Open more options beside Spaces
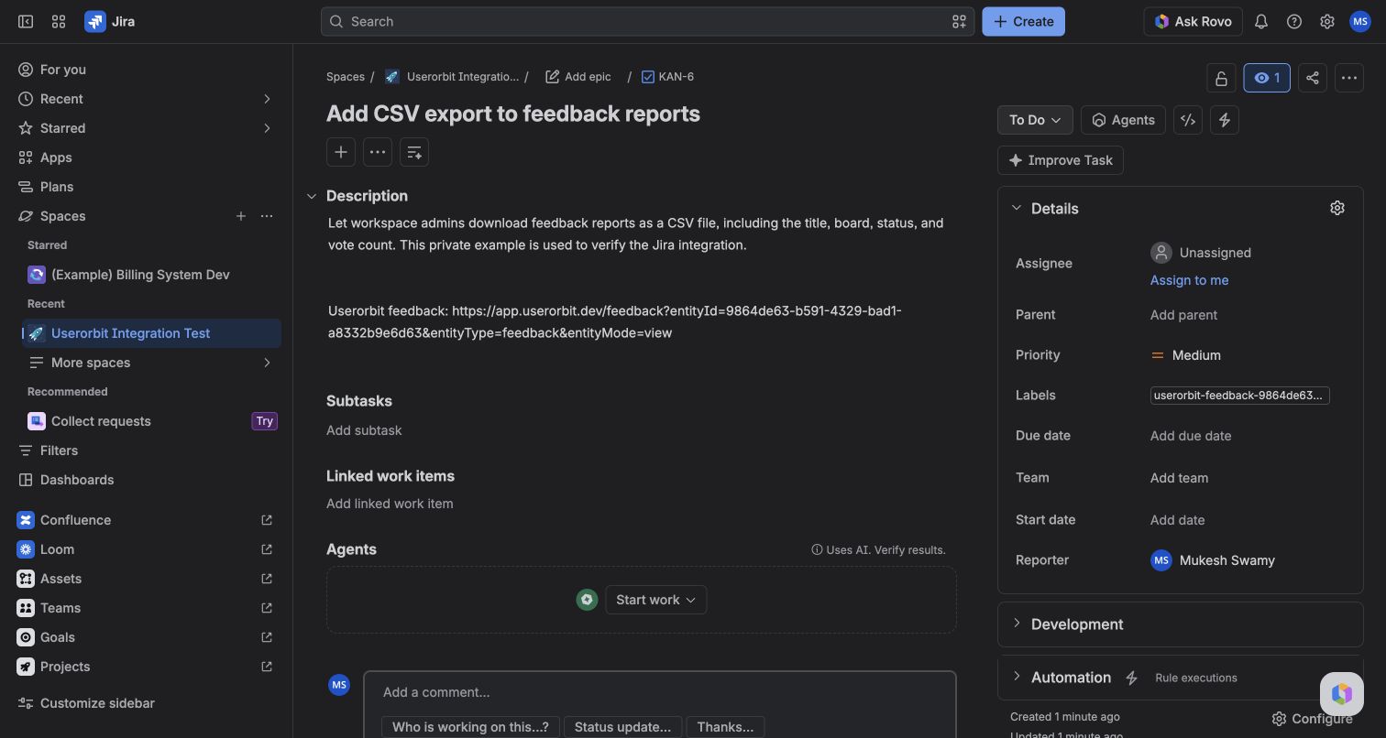 [x=267, y=216]
